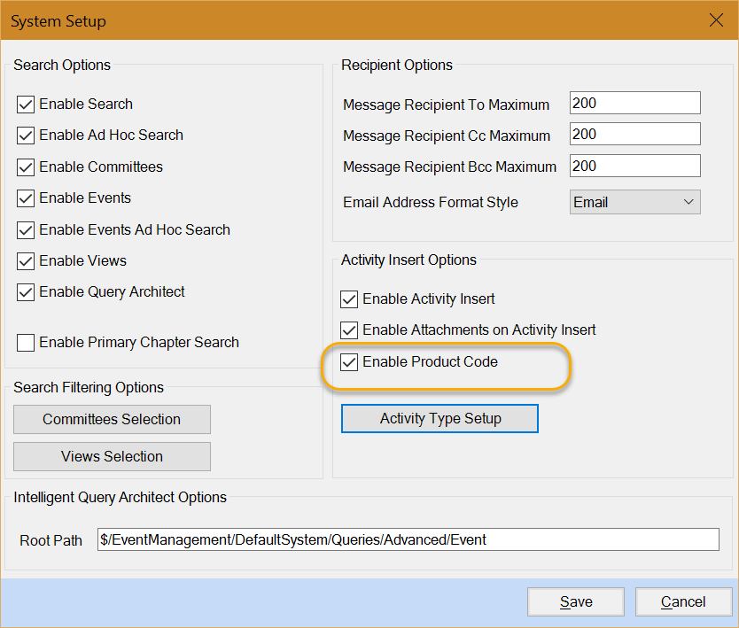Click the Message Recipient To Maximum field
The image size is (739, 628).
634,103
